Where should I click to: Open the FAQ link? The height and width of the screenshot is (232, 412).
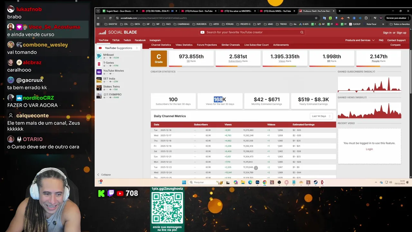pyautogui.click(x=381, y=40)
